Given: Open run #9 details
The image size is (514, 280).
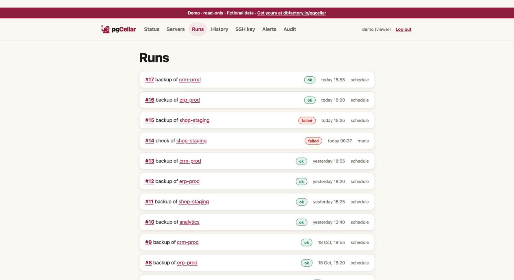Looking at the screenshot, I should click(148, 242).
